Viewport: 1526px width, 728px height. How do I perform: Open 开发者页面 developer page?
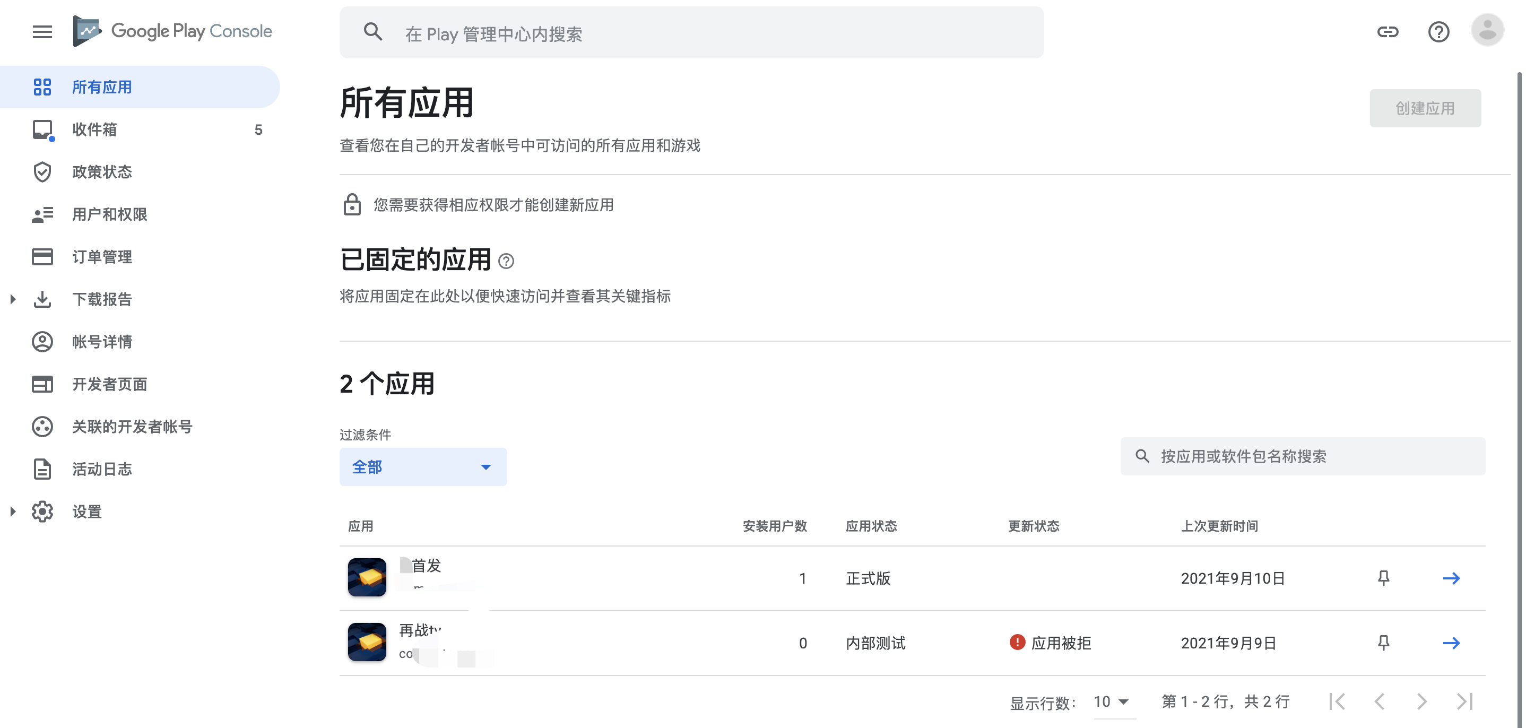pos(110,384)
